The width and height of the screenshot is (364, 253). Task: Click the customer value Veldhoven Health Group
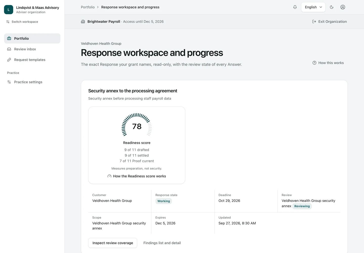click(x=112, y=201)
